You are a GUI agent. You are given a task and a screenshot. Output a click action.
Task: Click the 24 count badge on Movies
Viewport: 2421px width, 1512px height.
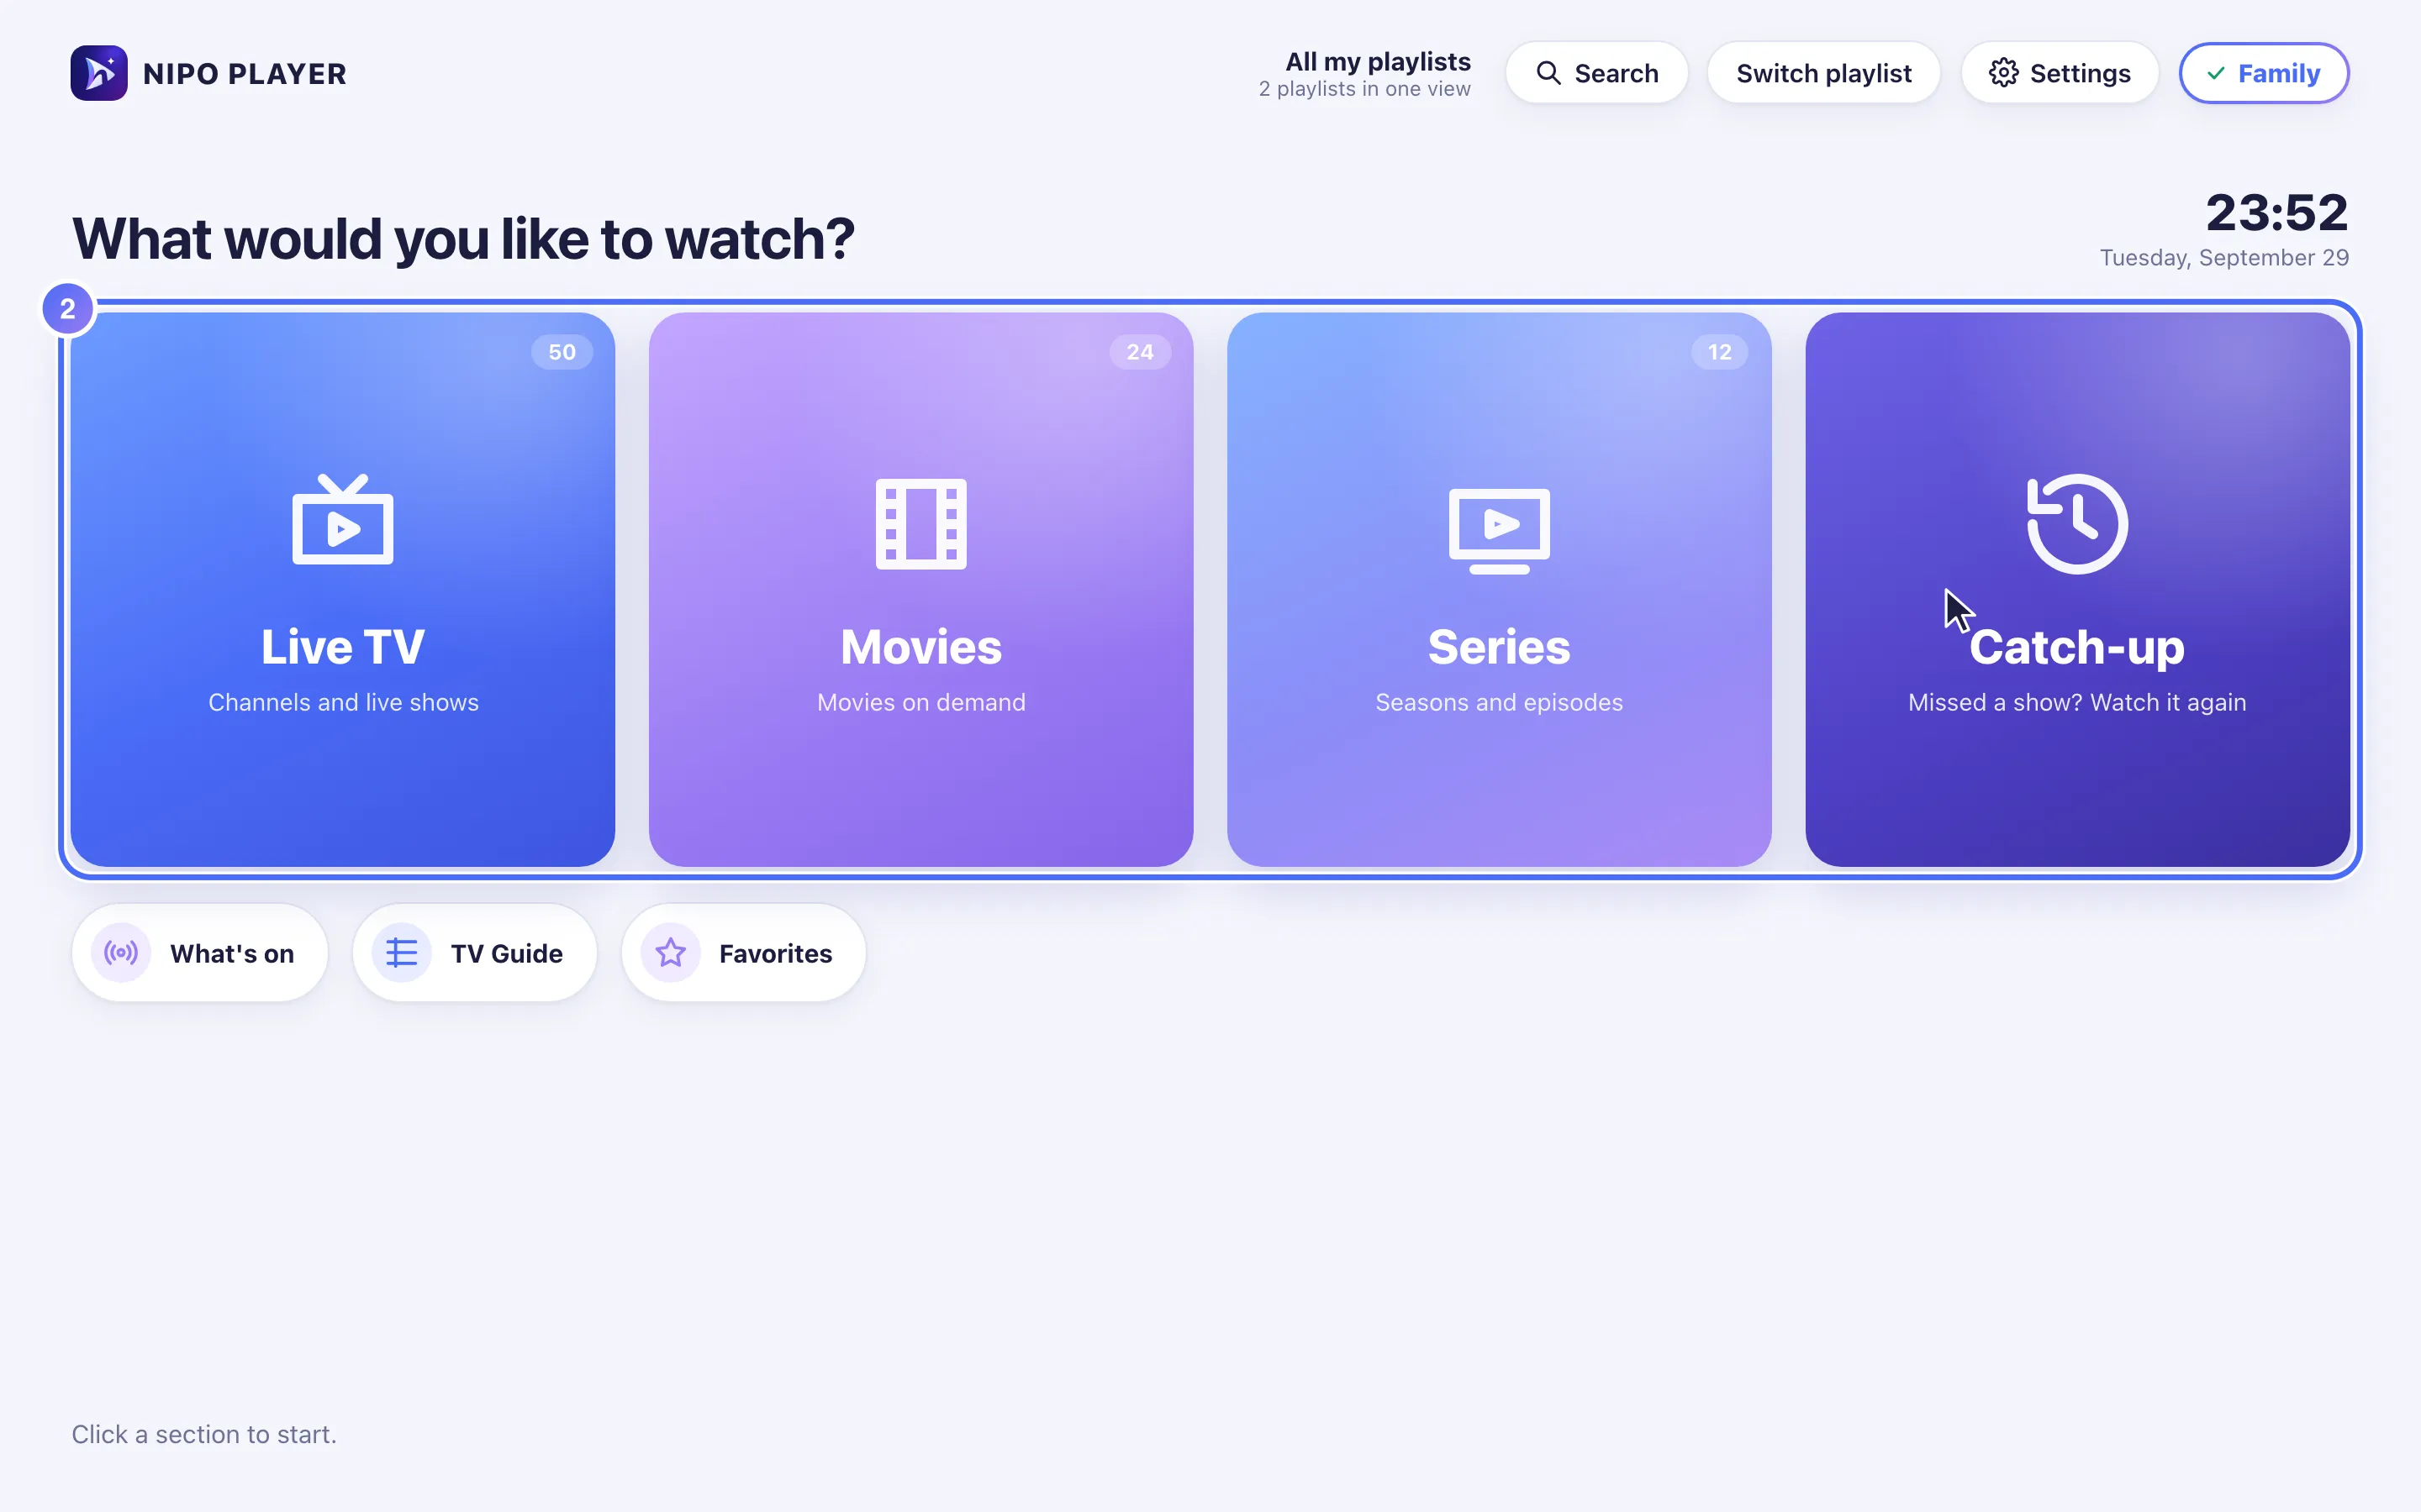point(1141,352)
